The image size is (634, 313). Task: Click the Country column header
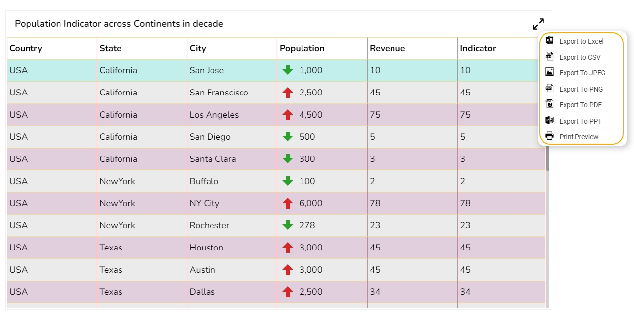click(x=26, y=48)
